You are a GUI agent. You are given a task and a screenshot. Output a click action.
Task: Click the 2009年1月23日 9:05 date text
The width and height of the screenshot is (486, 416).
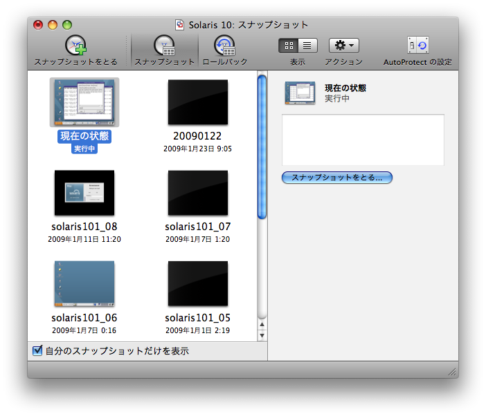(x=198, y=149)
